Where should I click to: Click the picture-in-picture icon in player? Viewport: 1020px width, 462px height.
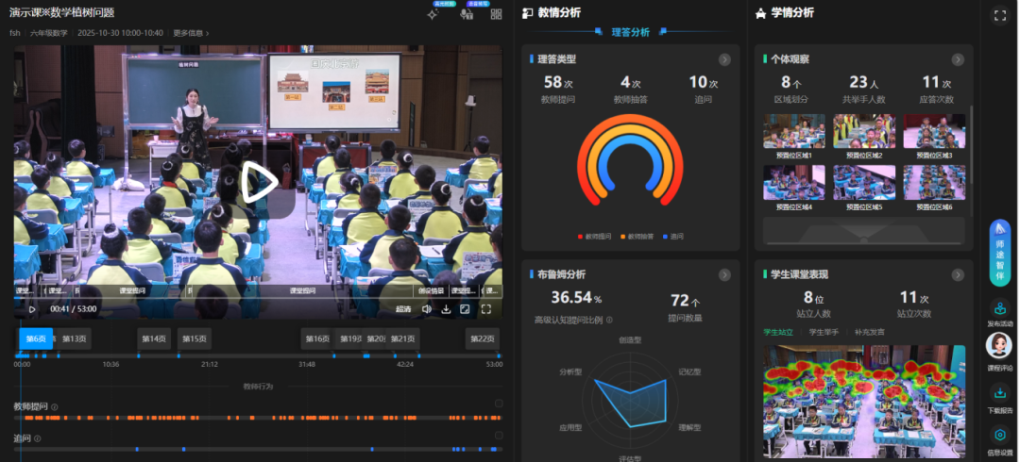click(x=465, y=309)
